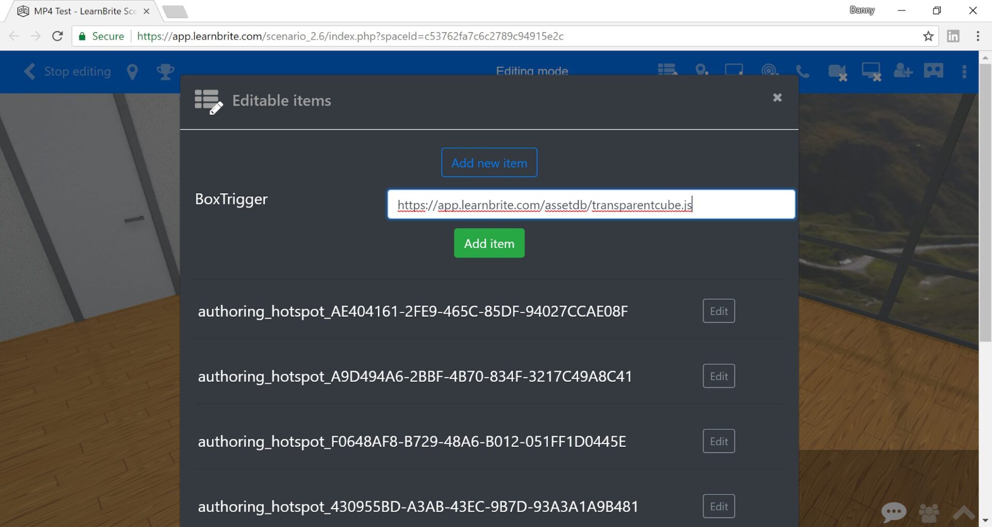Edit the authoring_hotspot_A9D494A6 item
The image size is (992, 527).
pos(718,376)
